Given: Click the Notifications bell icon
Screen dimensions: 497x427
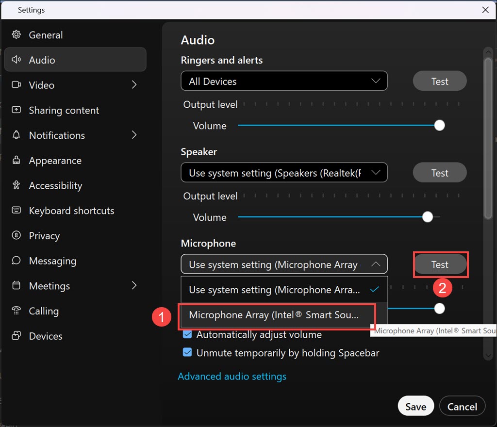Looking at the screenshot, I should pos(17,135).
